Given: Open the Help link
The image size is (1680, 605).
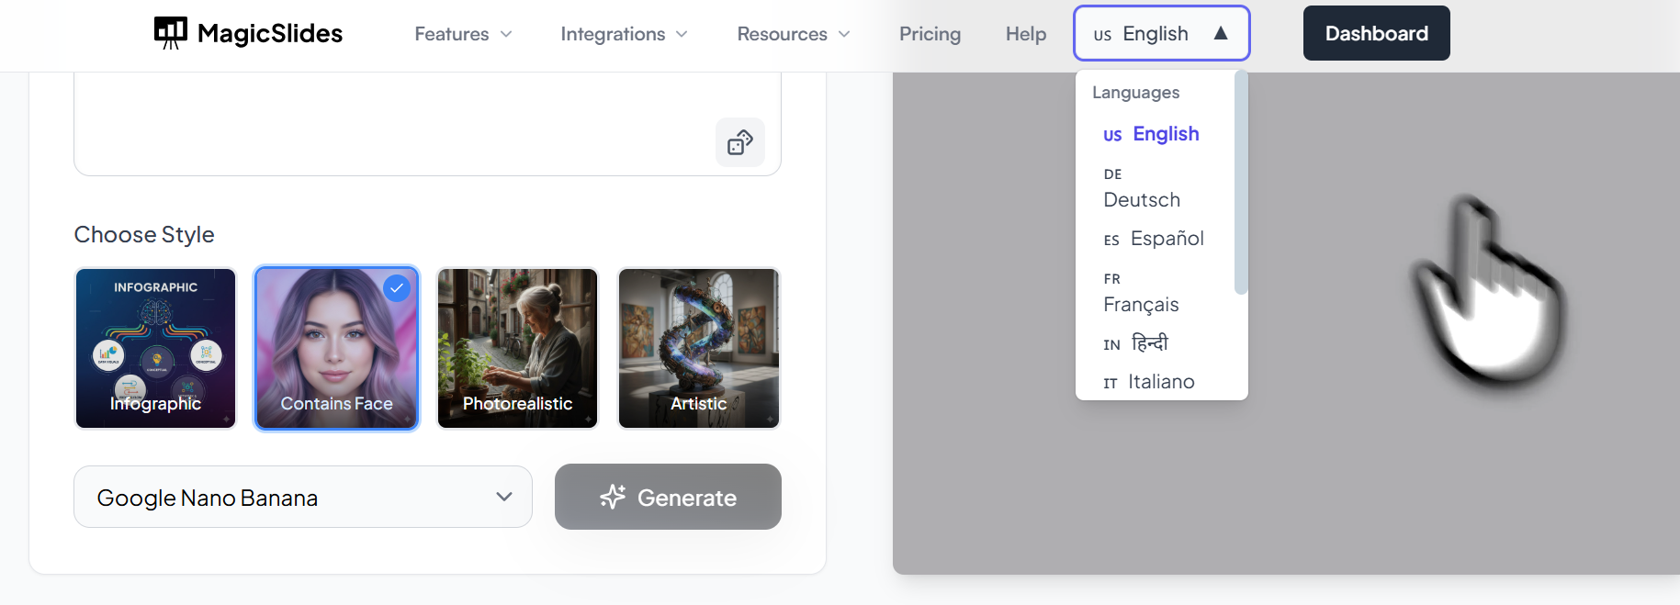Looking at the screenshot, I should [x=1026, y=34].
